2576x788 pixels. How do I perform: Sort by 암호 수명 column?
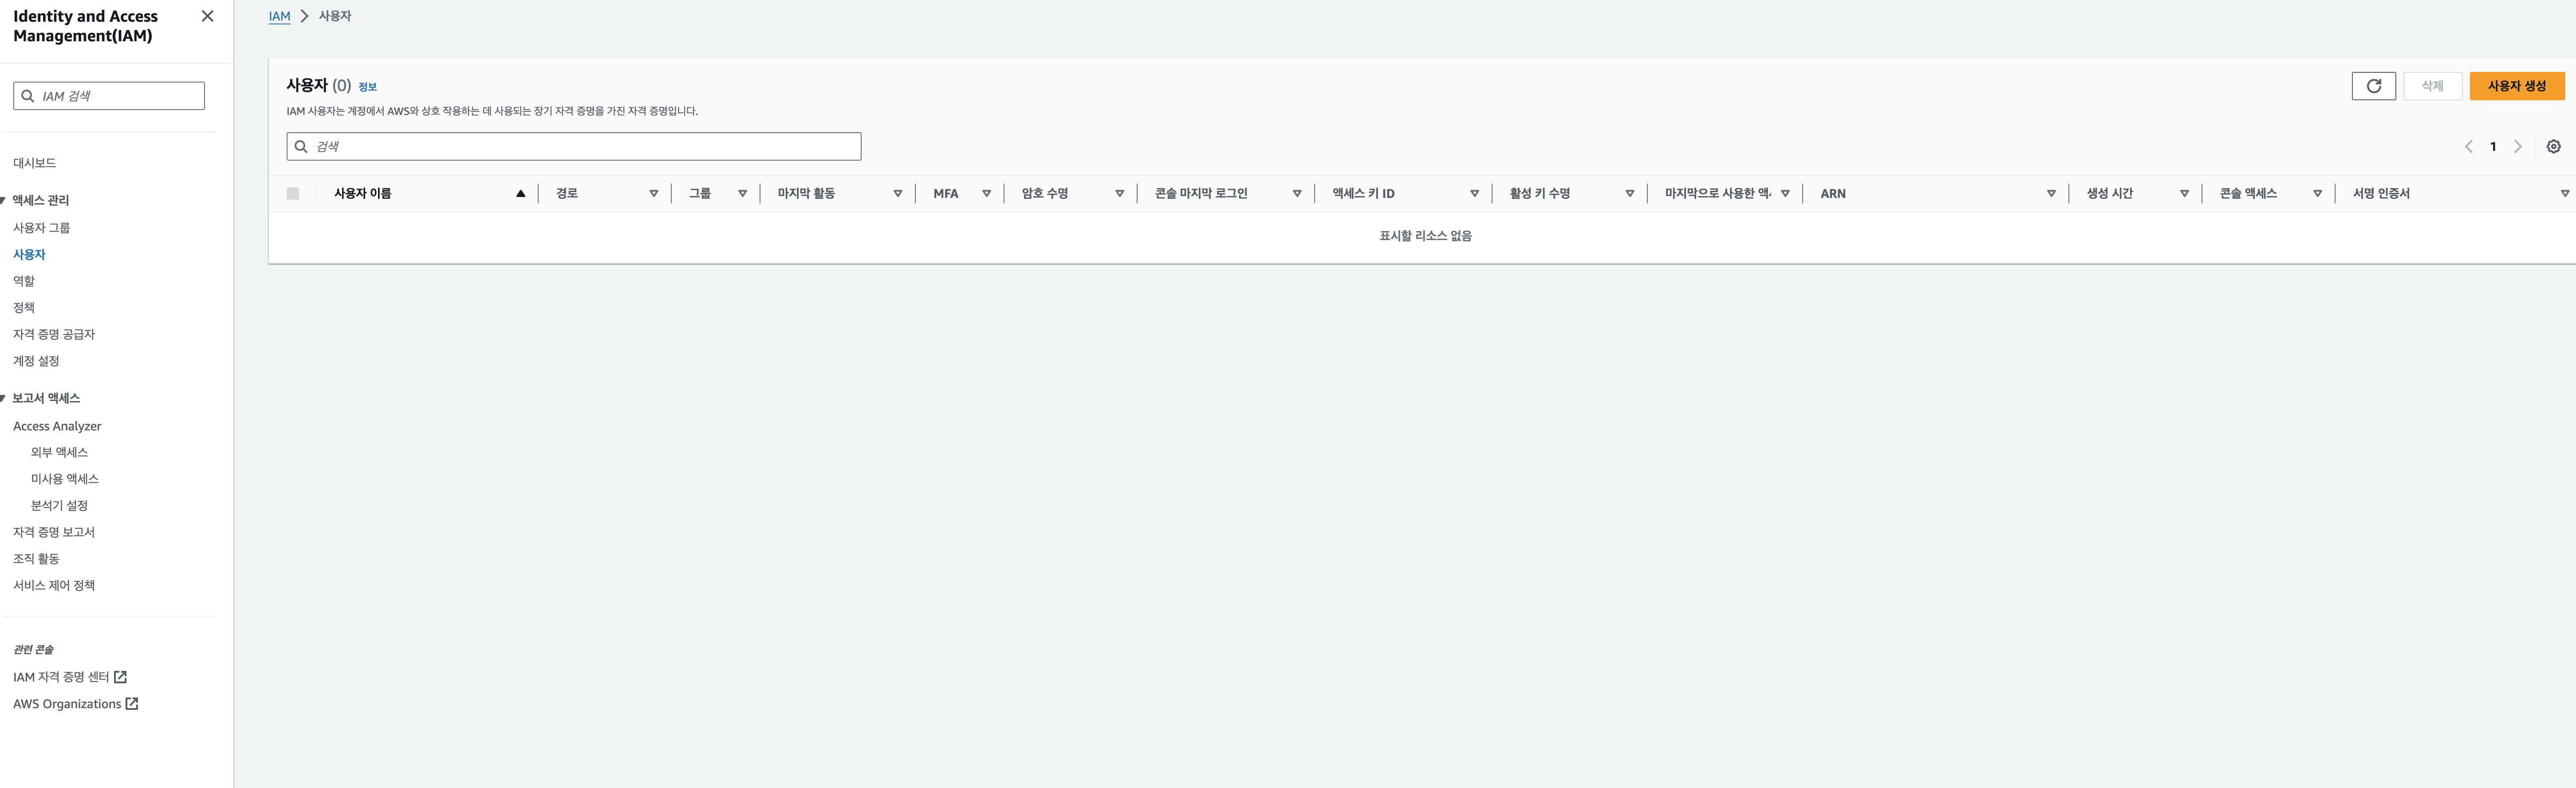point(1119,194)
